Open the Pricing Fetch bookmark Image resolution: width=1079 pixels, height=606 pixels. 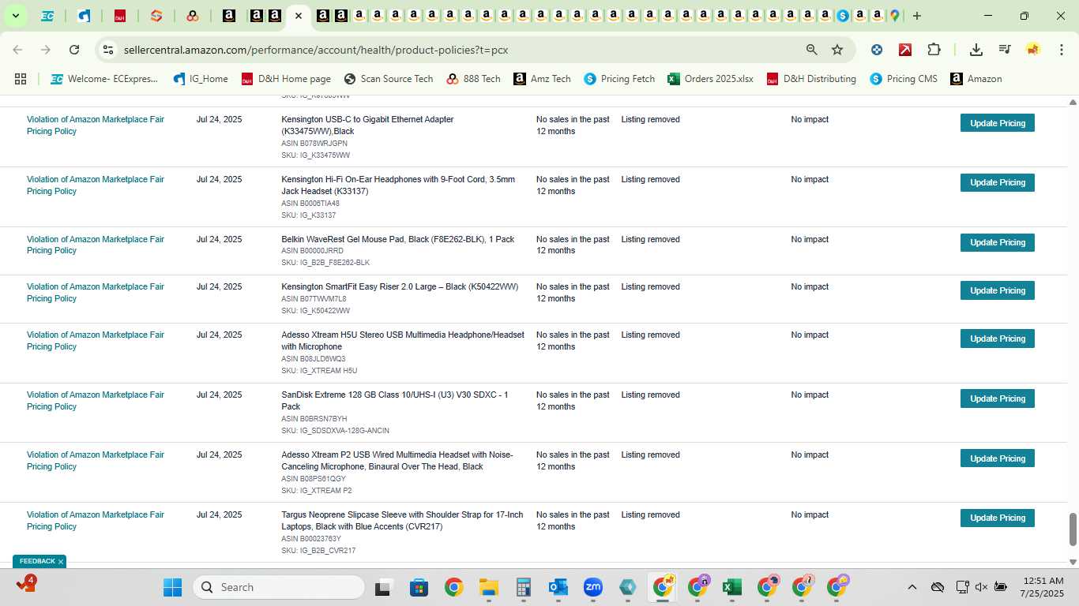point(619,79)
